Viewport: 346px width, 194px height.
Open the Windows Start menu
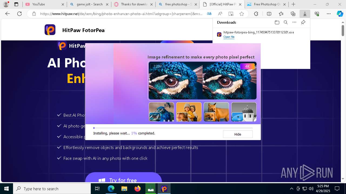click(x=6, y=189)
